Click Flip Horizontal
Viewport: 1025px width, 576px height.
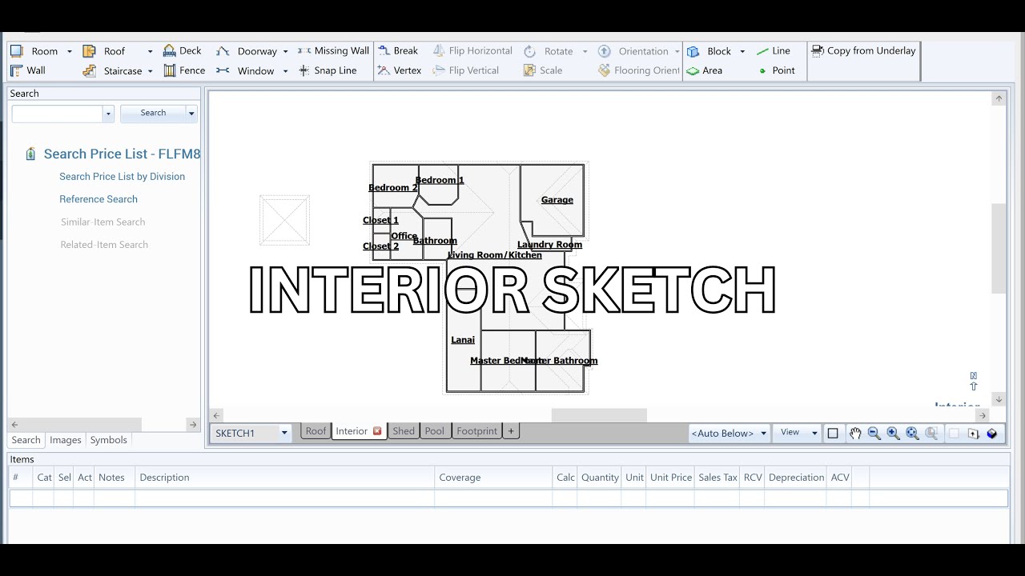pyautogui.click(x=472, y=50)
